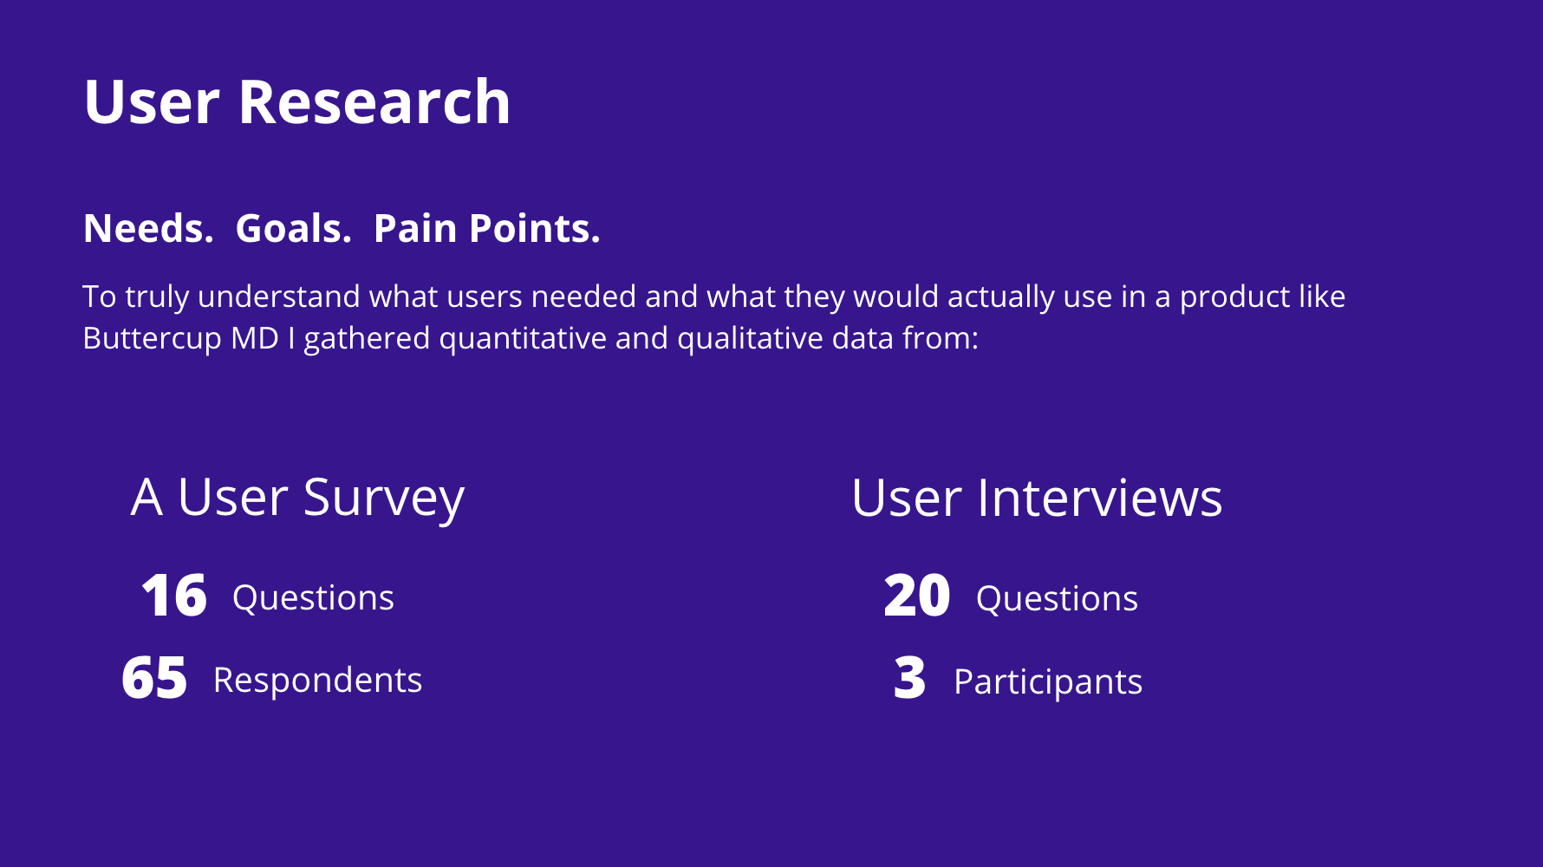The width and height of the screenshot is (1543, 867).
Task: Click the Questions label under User Survey
Action: click(x=313, y=598)
